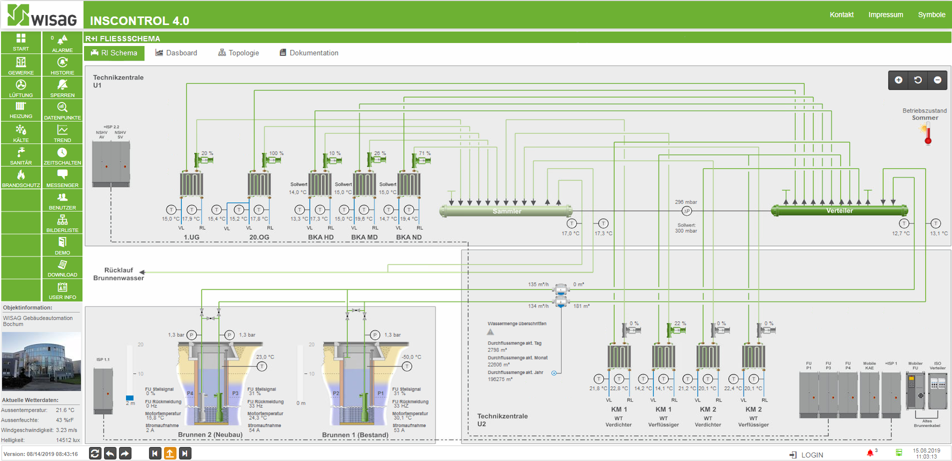Switch to the Topologie tab
Image resolution: width=952 pixels, height=461 pixels.
click(x=238, y=53)
